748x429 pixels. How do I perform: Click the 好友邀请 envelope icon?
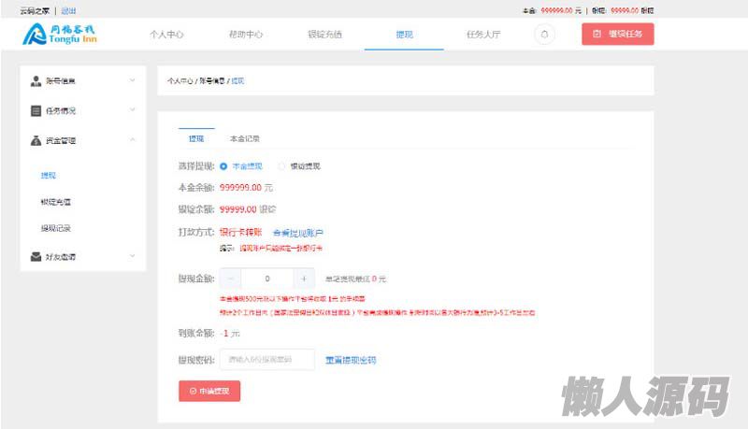tap(36, 256)
